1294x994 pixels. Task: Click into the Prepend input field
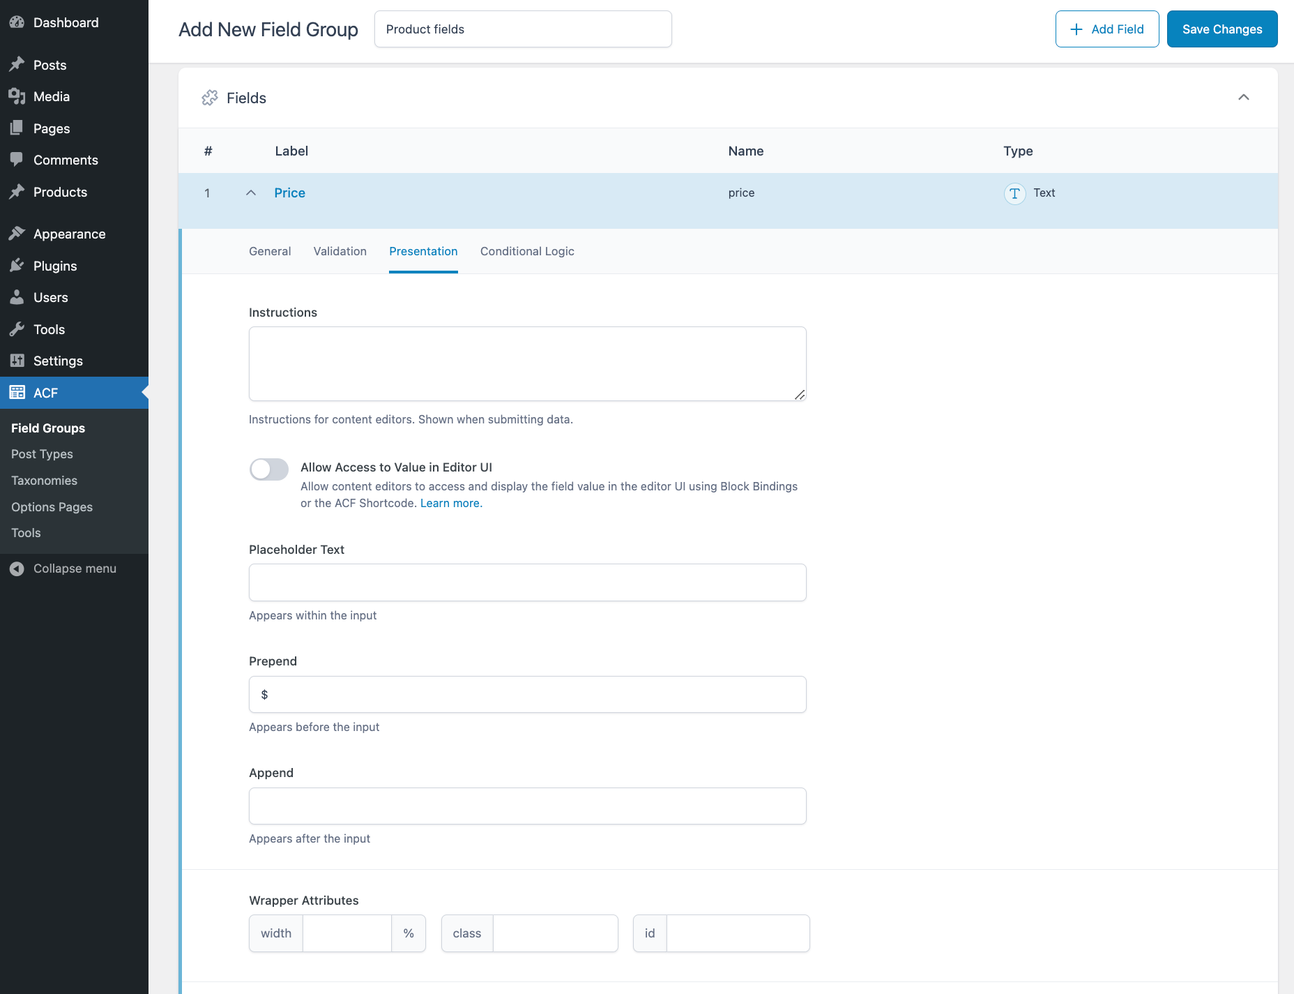coord(527,694)
